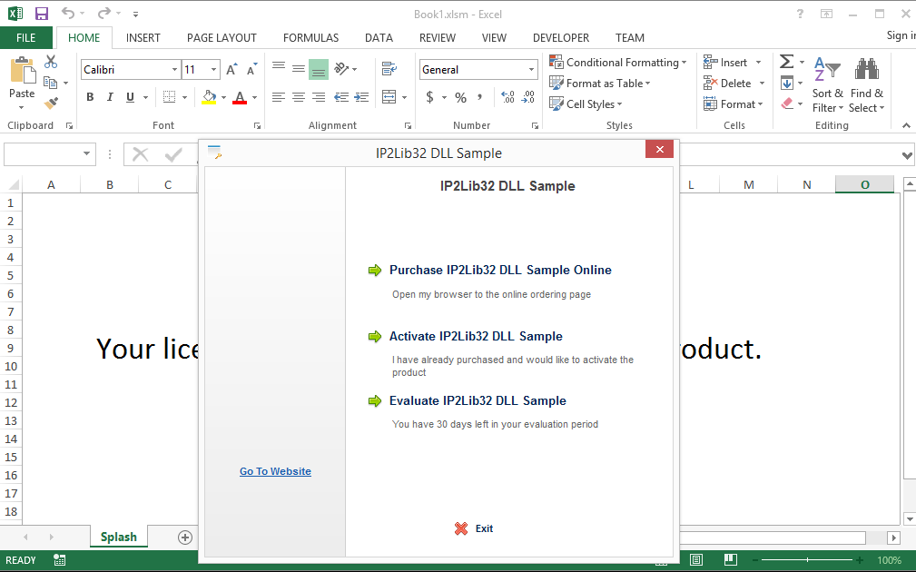Open the font size dropdown

click(214, 70)
